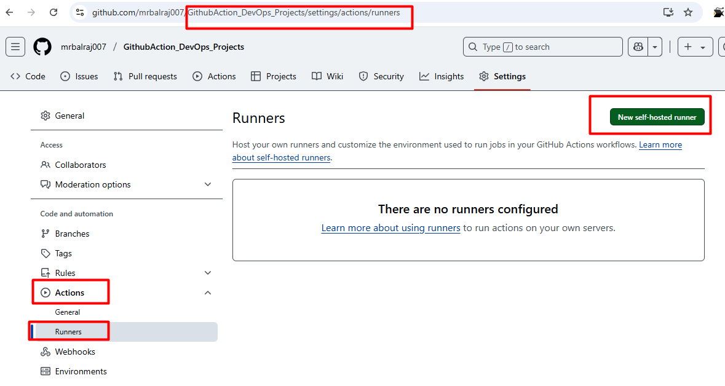Screen dimensions: 725x386
Task: Open the create new plus dropdown
Action: coord(695,47)
